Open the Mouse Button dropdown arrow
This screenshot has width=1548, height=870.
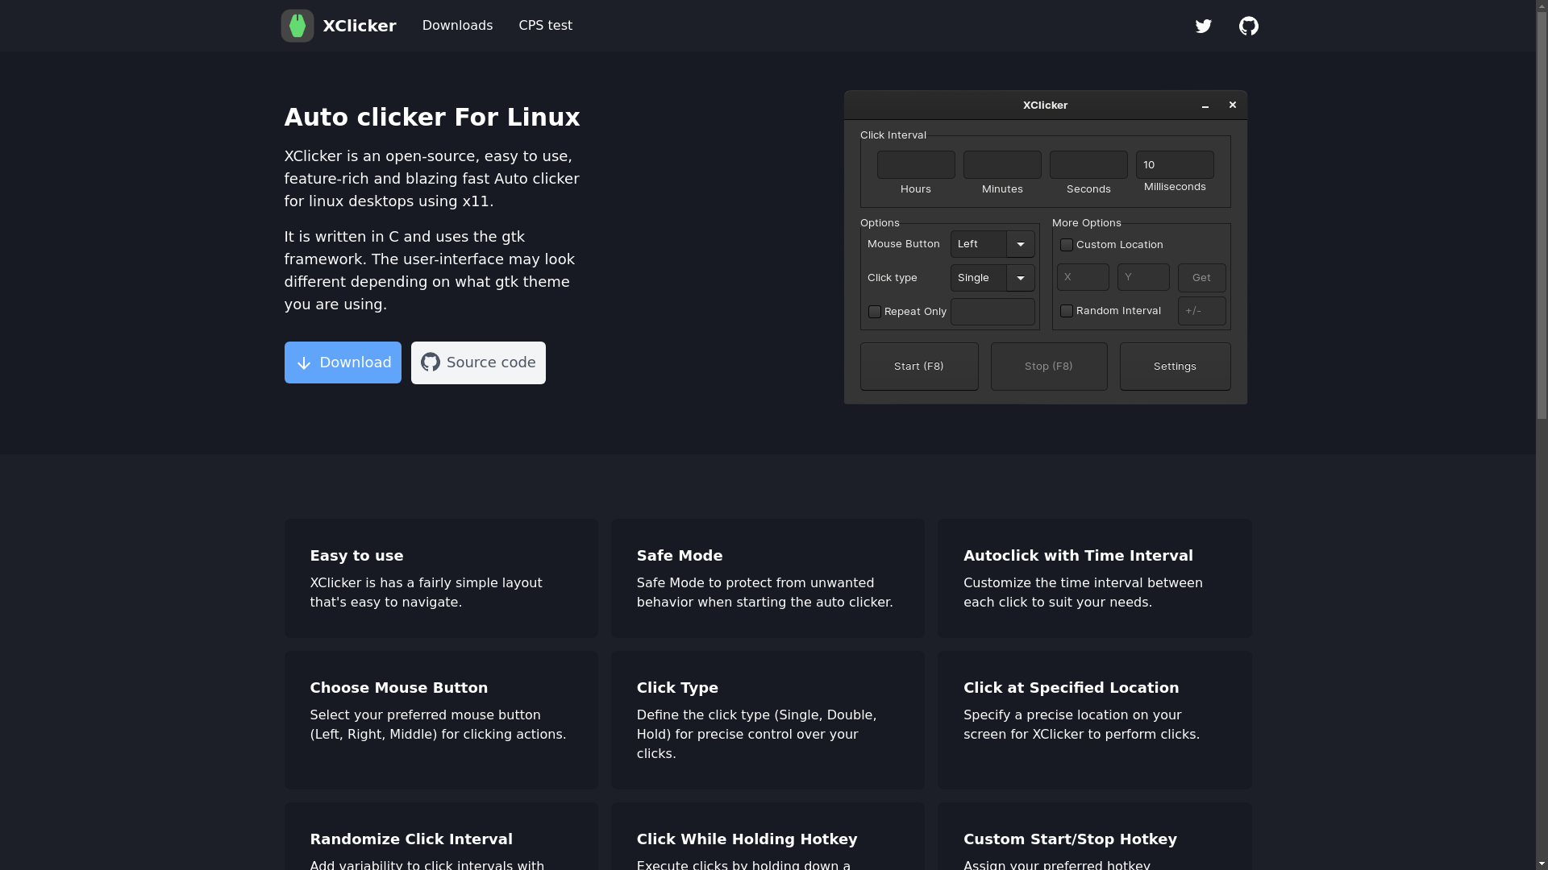[1021, 244]
